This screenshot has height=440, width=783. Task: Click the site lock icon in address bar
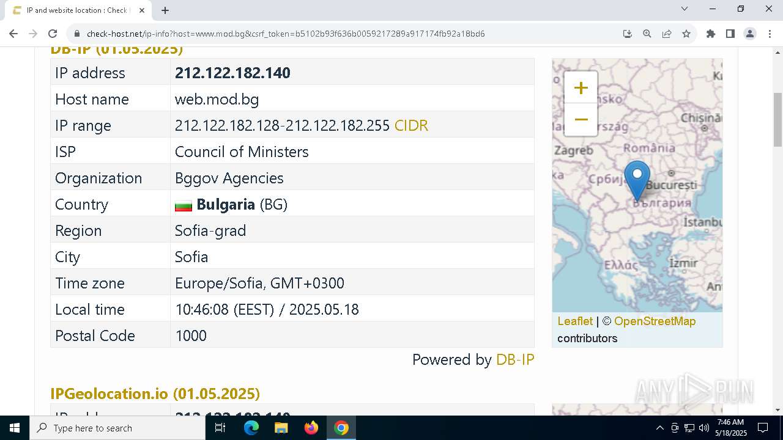76,34
